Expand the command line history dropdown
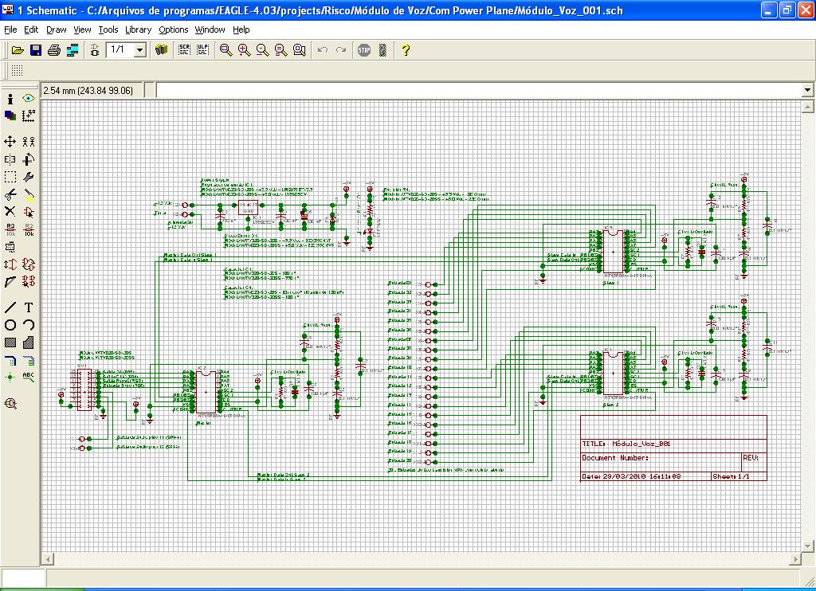Screen dimensions: 816x591 pos(806,90)
